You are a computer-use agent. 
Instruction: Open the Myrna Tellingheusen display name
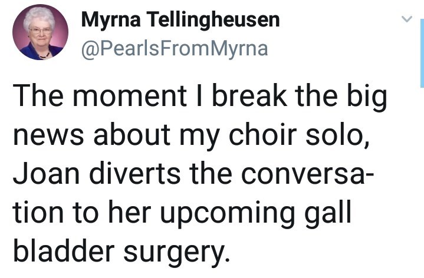click(x=180, y=20)
